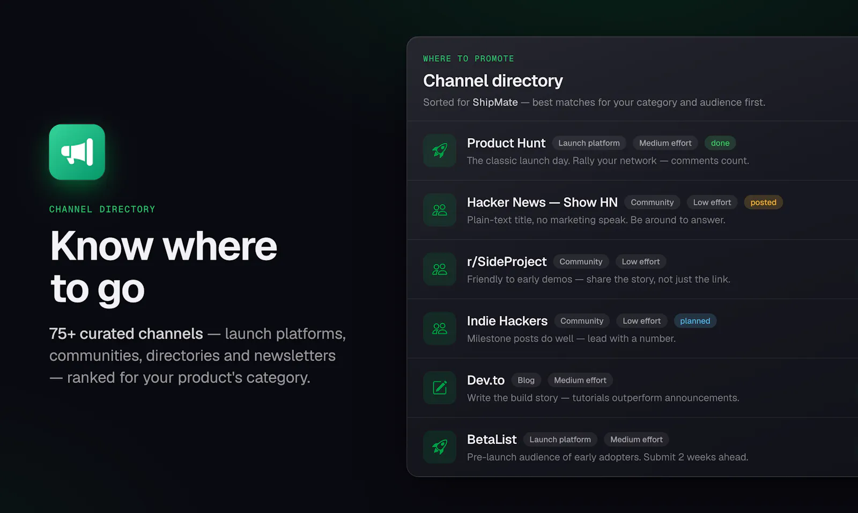Click the 'ShipMate' product name in the subtitle
The image size is (858, 513).
pyautogui.click(x=495, y=102)
